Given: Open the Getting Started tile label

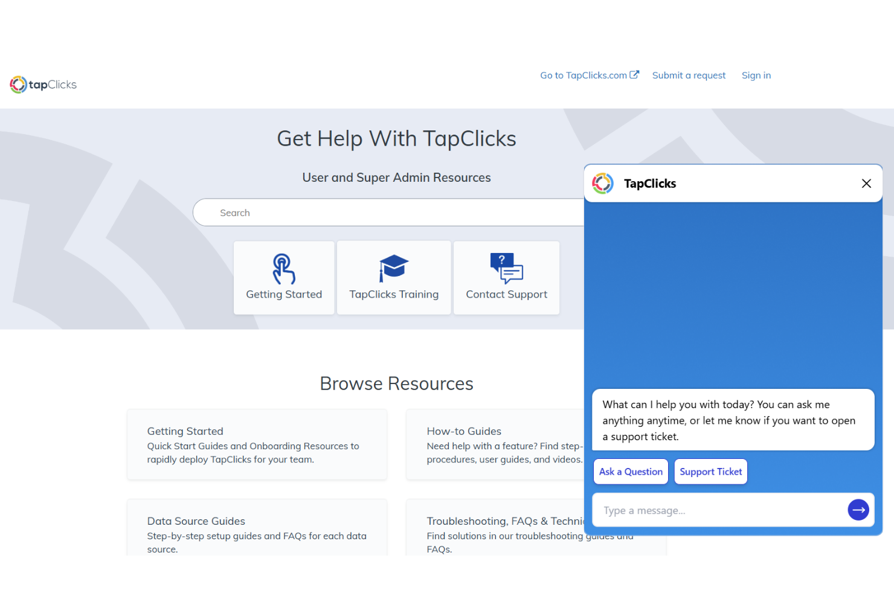Looking at the screenshot, I should pyautogui.click(x=284, y=294).
